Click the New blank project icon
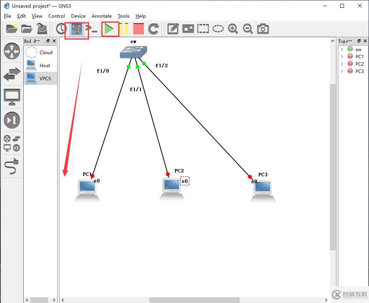The height and width of the screenshot is (303, 369). pos(12,29)
